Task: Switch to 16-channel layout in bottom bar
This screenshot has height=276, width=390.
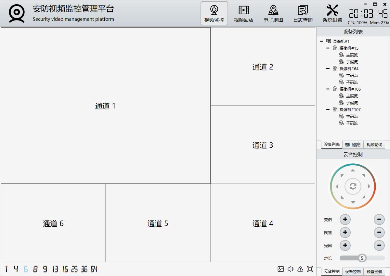Action: tap(65, 269)
